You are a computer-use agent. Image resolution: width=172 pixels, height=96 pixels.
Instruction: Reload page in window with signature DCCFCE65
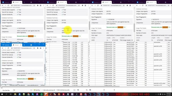tap(8, 5)
